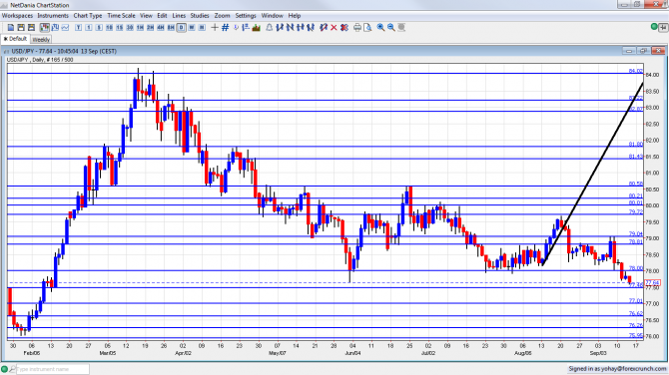This screenshot has height=375, width=669.
Task: Click the zoom out magnifier icon
Action: (x=391, y=27)
